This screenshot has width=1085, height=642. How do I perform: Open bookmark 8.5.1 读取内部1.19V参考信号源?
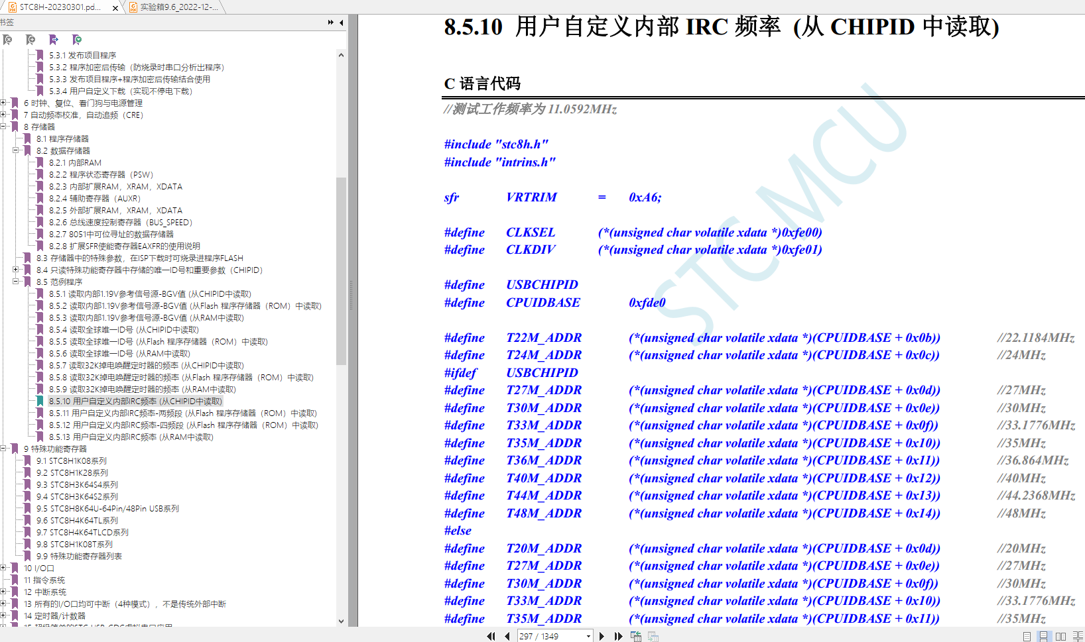click(150, 294)
